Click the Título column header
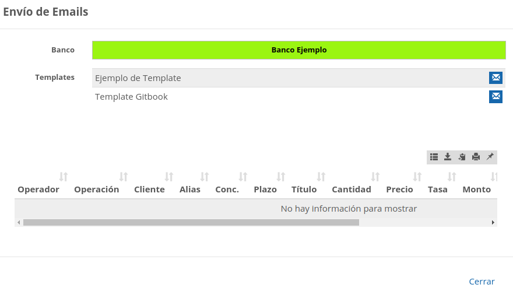This screenshot has width=513, height=295. click(x=304, y=189)
